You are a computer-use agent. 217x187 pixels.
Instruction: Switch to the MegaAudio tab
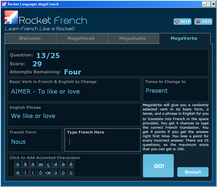(133, 38)
